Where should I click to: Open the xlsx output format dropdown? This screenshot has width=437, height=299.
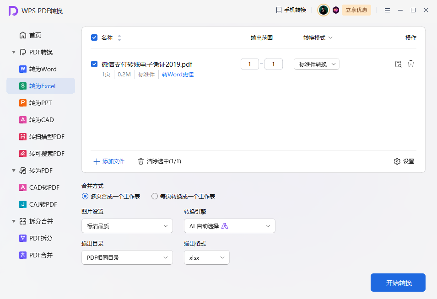(x=206, y=257)
